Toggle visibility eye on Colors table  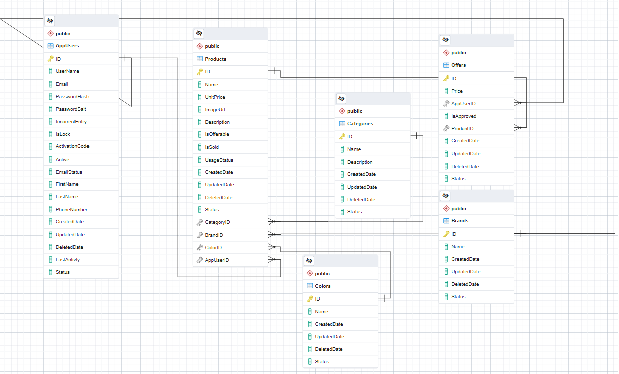click(x=309, y=261)
